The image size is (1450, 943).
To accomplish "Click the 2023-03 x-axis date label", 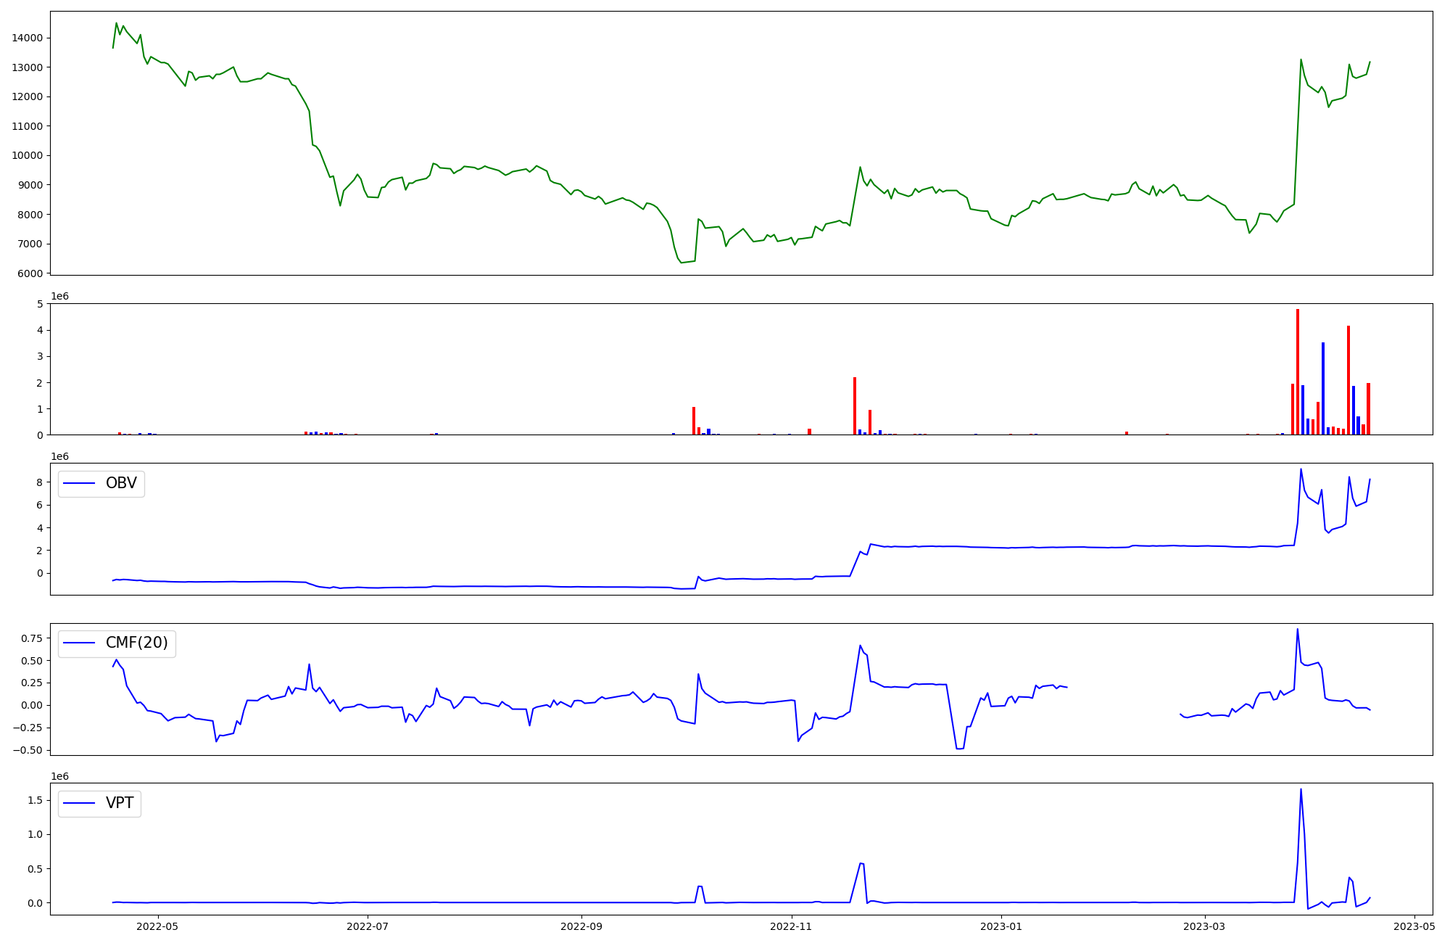I will click(x=1205, y=926).
